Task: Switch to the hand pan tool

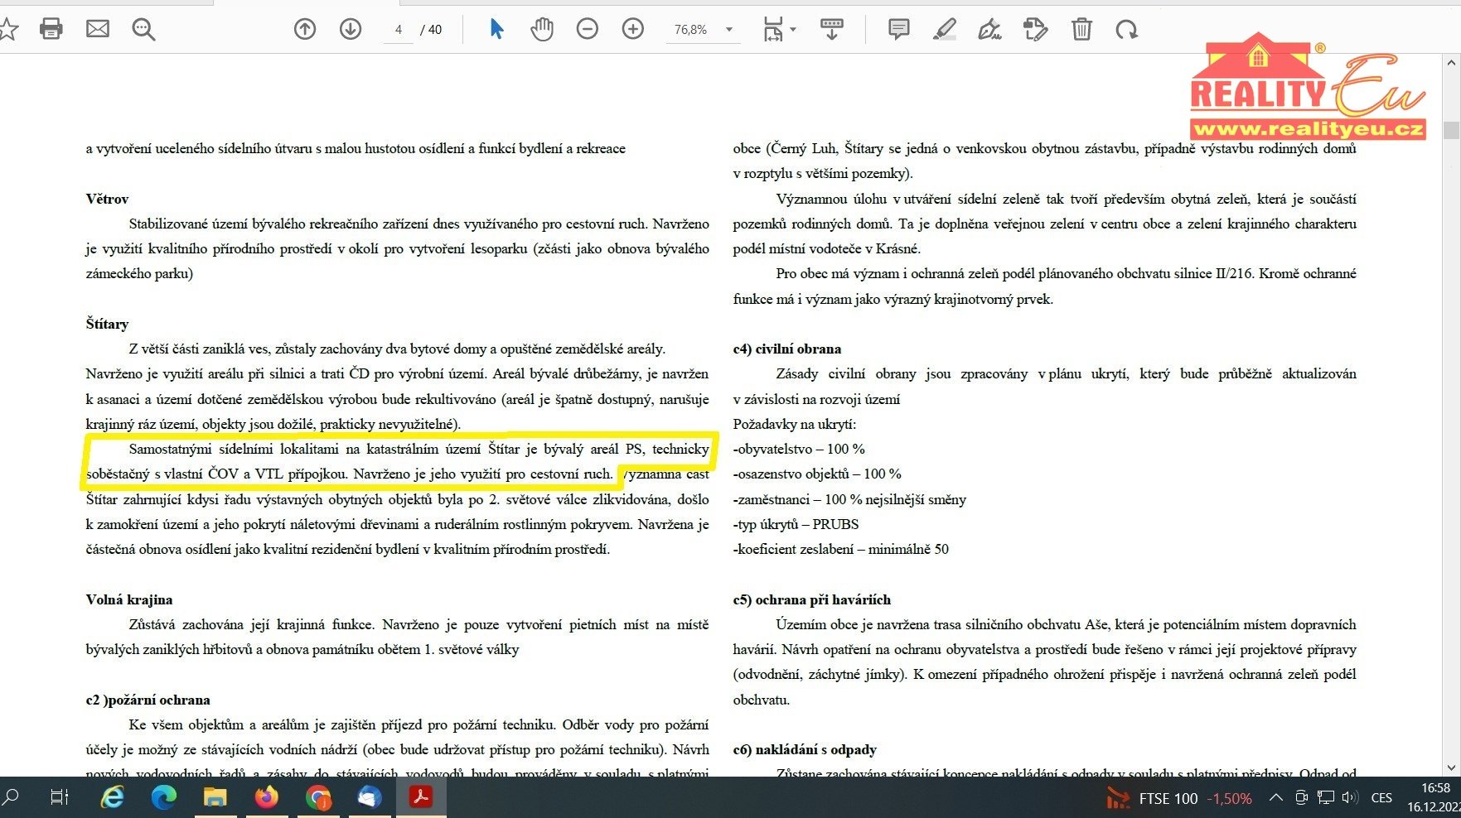Action: [x=542, y=29]
